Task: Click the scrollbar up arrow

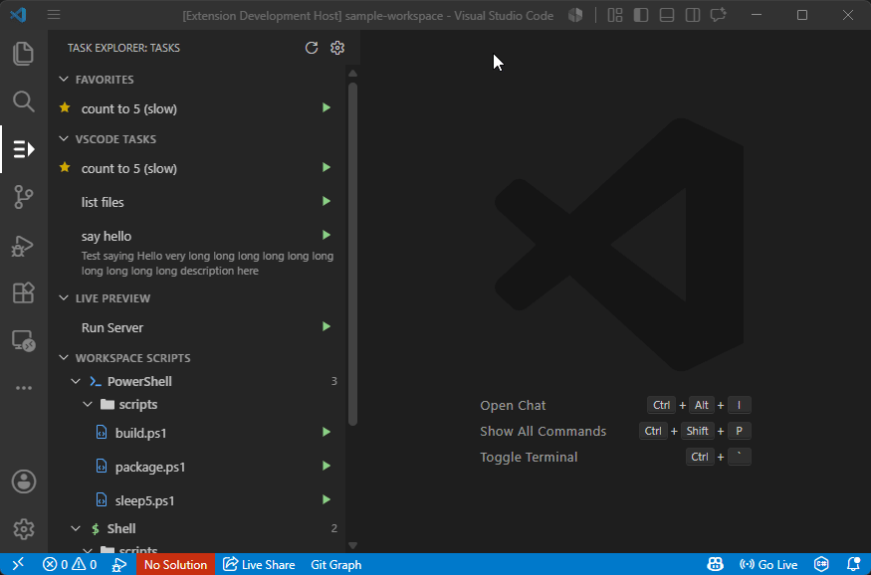Action: [x=352, y=73]
